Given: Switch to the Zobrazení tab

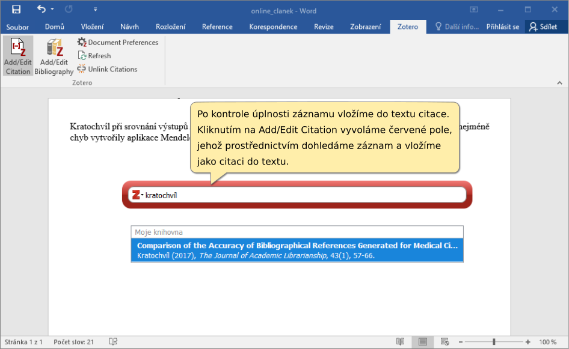Looking at the screenshot, I should tap(366, 27).
